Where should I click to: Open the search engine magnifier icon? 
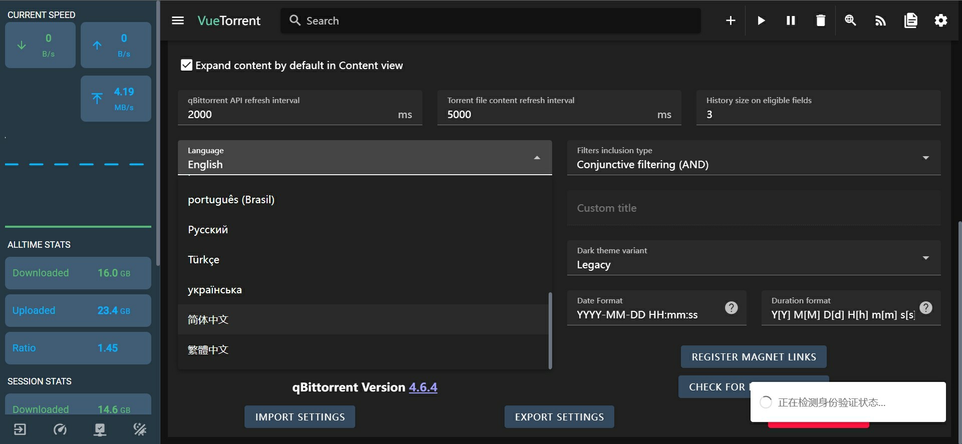tap(850, 21)
